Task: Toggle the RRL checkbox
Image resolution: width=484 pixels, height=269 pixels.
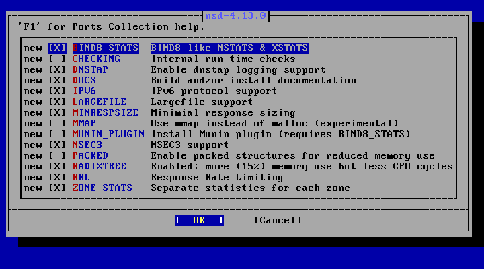Action: tap(57, 178)
